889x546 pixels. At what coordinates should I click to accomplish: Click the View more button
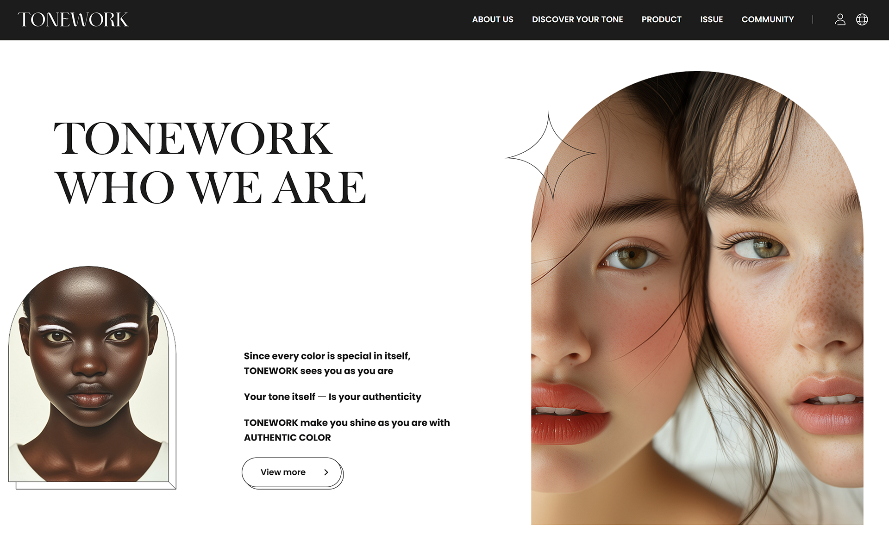point(292,472)
